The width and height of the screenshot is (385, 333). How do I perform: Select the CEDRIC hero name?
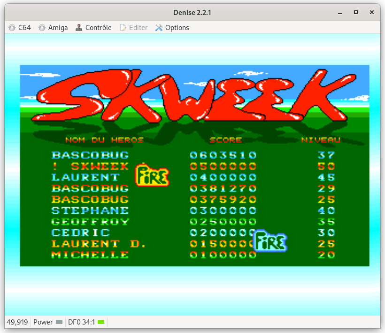(x=81, y=232)
